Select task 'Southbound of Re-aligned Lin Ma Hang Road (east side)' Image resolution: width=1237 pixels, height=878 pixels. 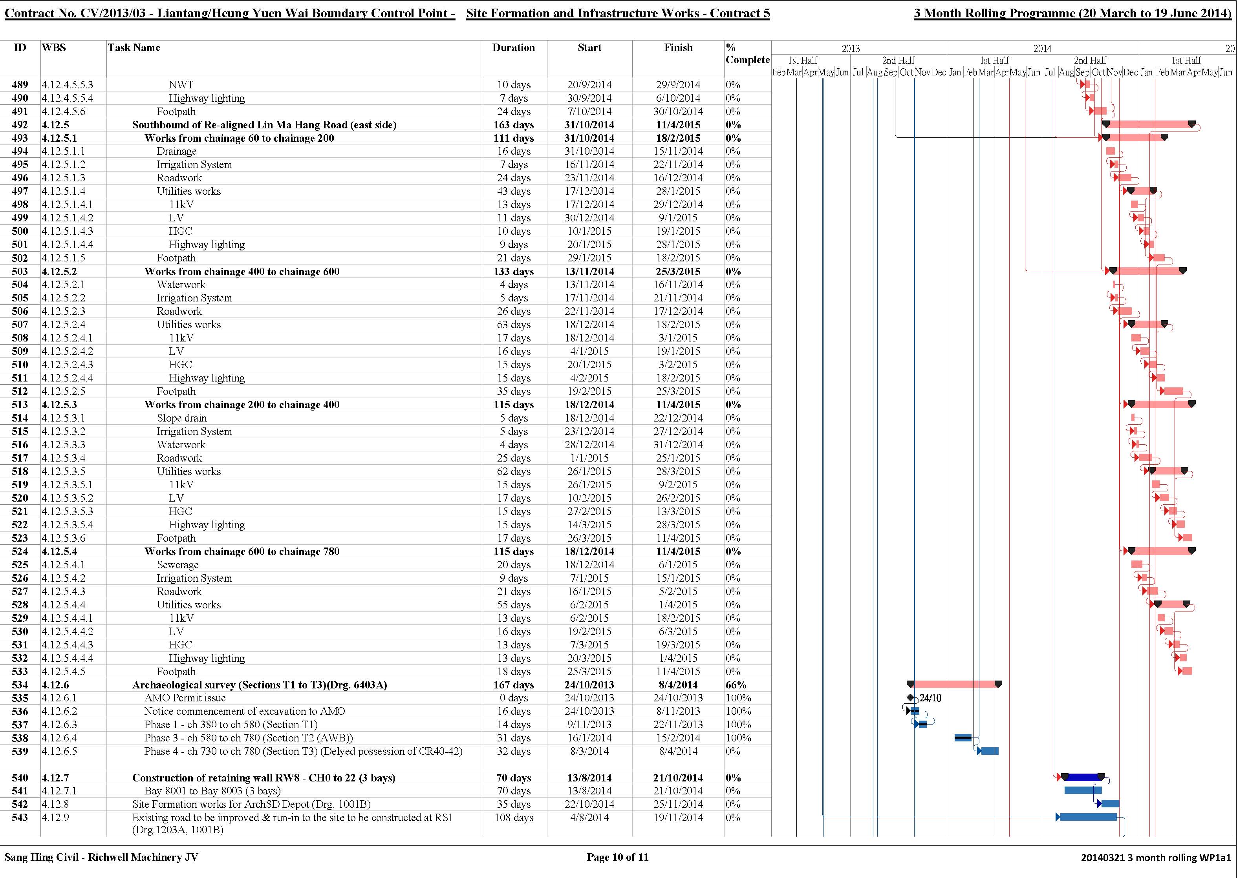click(265, 125)
